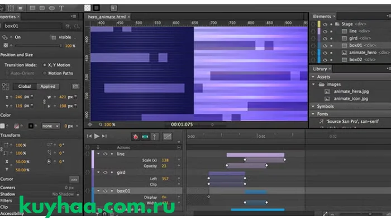Image resolution: width=391 pixels, height=220 pixels.
Task: Open the black border color swatch in the toolbar
Action: point(97,8)
